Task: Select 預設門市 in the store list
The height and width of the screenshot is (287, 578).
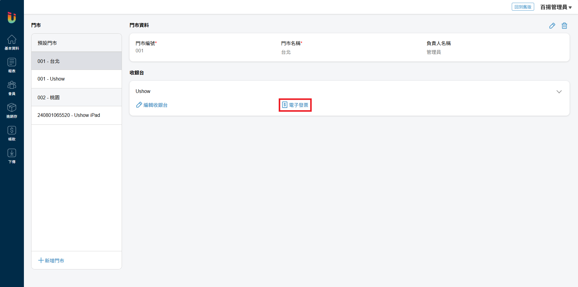Action: coord(77,43)
